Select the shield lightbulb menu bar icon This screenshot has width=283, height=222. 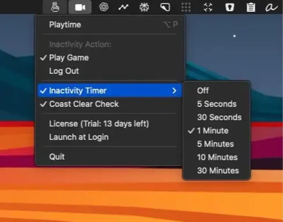click(x=229, y=7)
